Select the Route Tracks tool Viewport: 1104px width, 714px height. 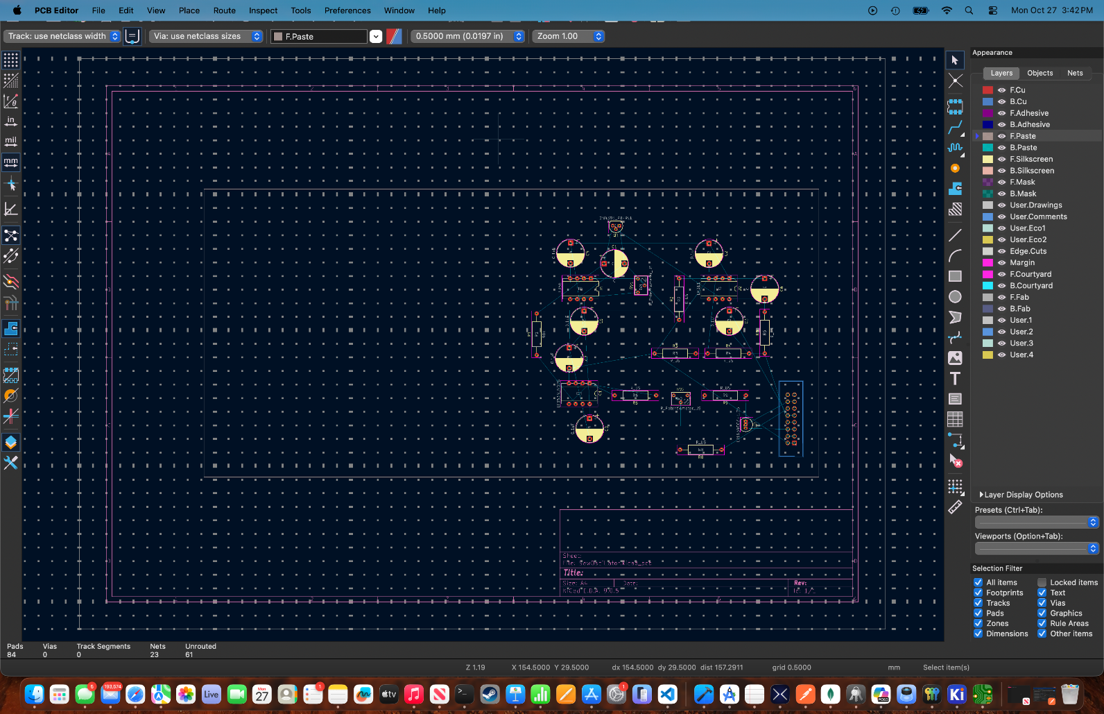click(955, 127)
